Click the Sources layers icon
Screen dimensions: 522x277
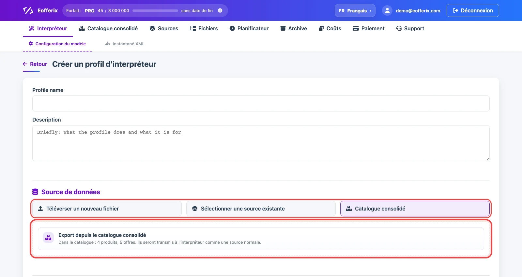point(152,28)
